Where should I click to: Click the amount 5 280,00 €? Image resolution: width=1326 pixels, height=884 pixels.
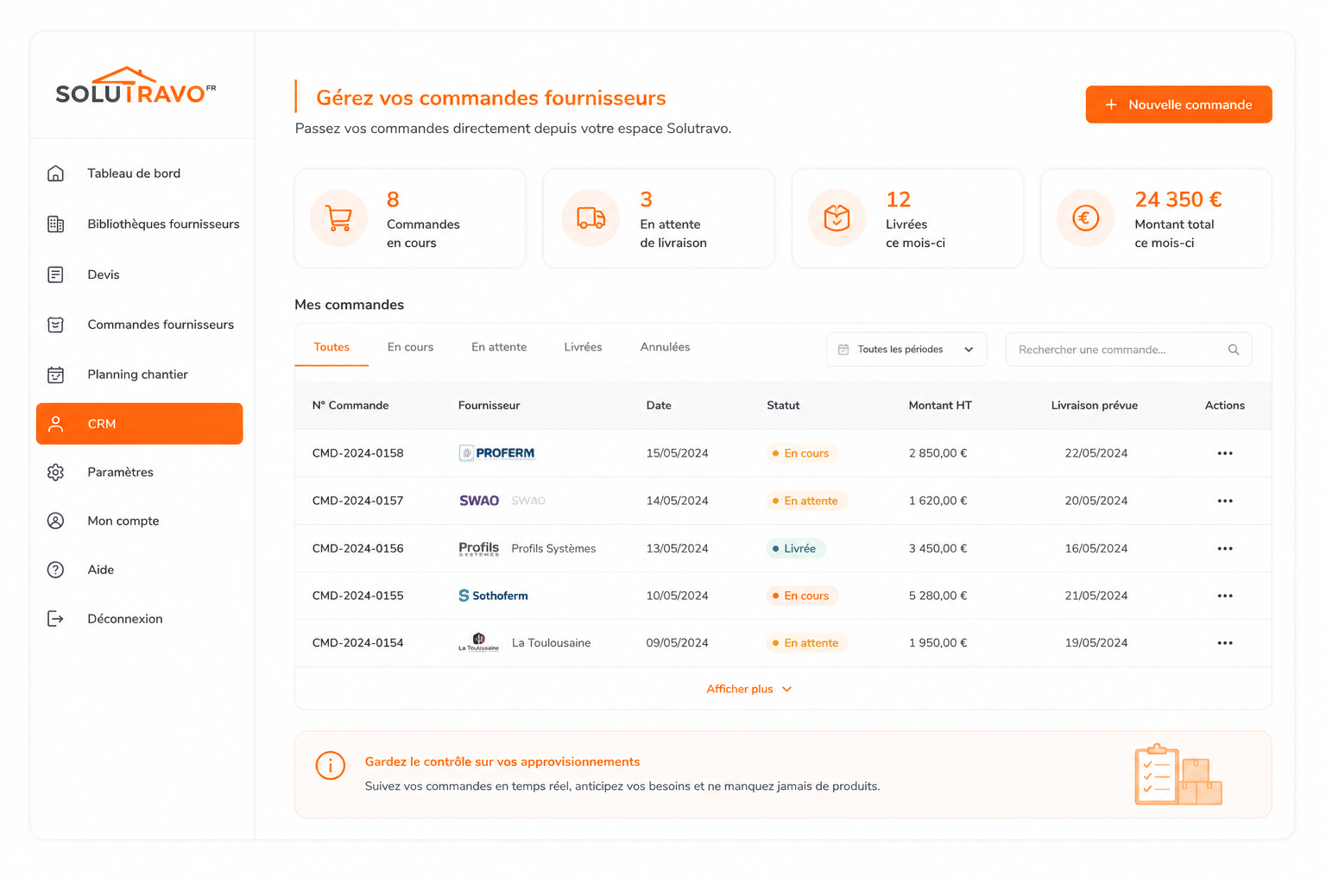pos(938,596)
